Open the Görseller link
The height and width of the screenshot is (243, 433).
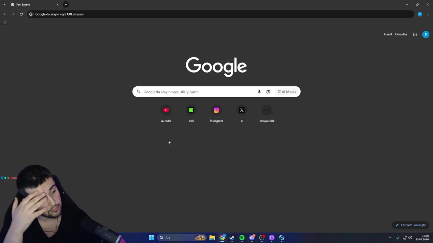[x=401, y=34]
